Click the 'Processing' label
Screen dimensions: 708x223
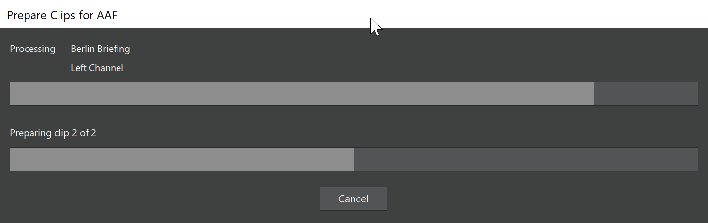[x=32, y=49]
